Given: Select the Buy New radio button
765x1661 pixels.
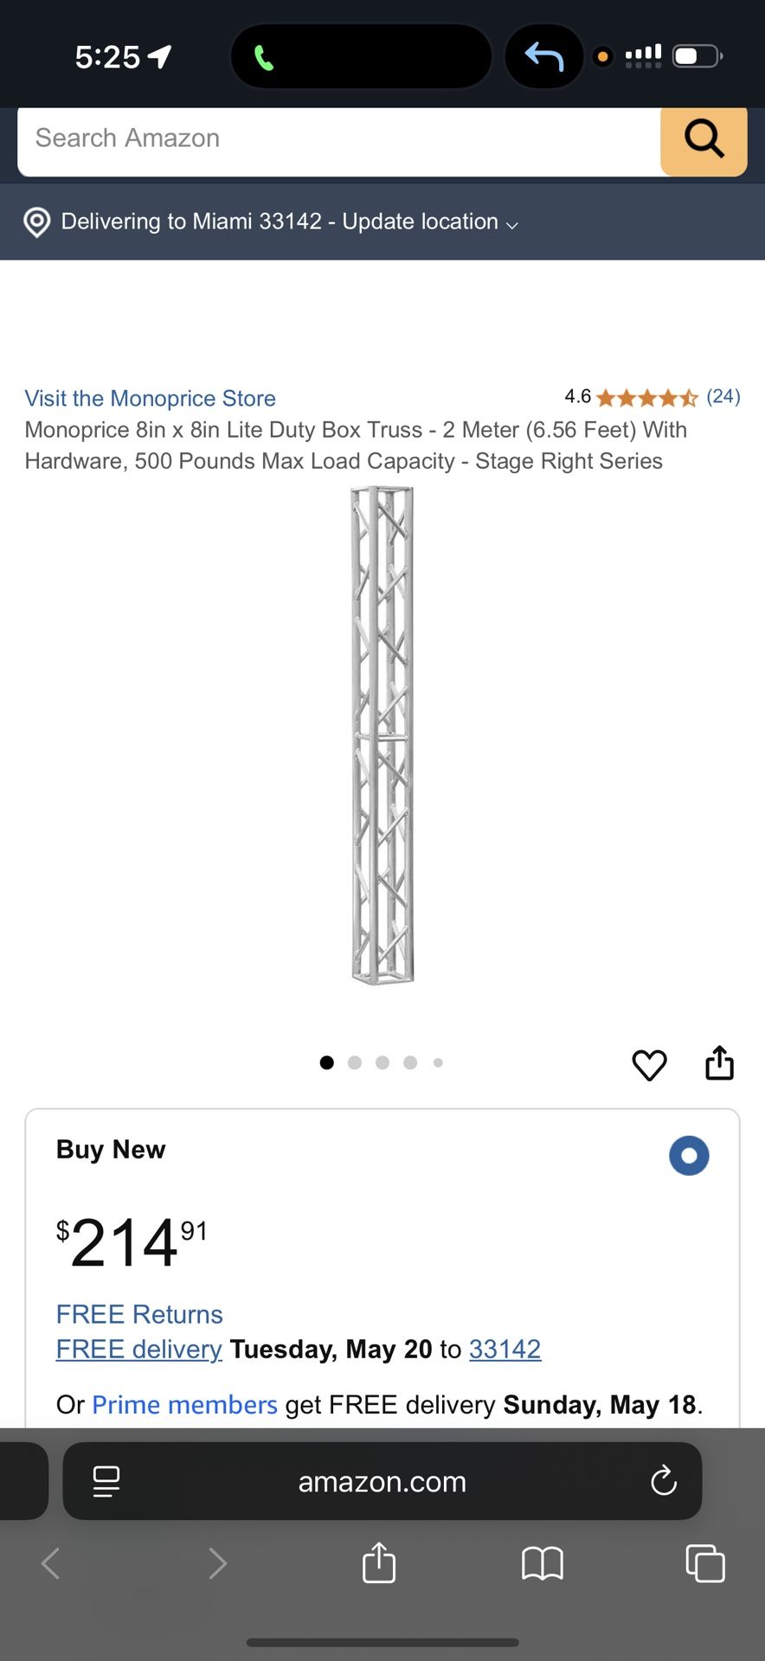Looking at the screenshot, I should click(689, 1156).
